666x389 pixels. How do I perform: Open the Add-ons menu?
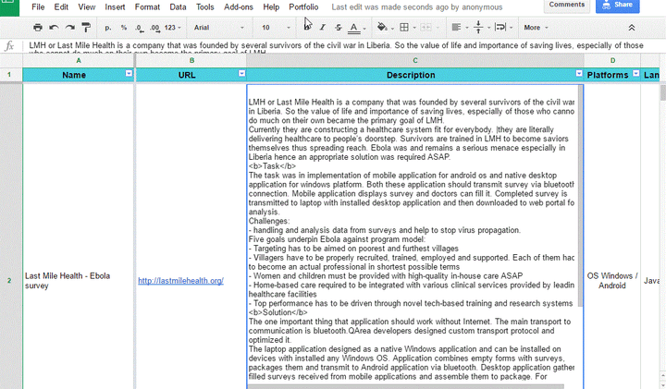pyautogui.click(x=239, y=6)
